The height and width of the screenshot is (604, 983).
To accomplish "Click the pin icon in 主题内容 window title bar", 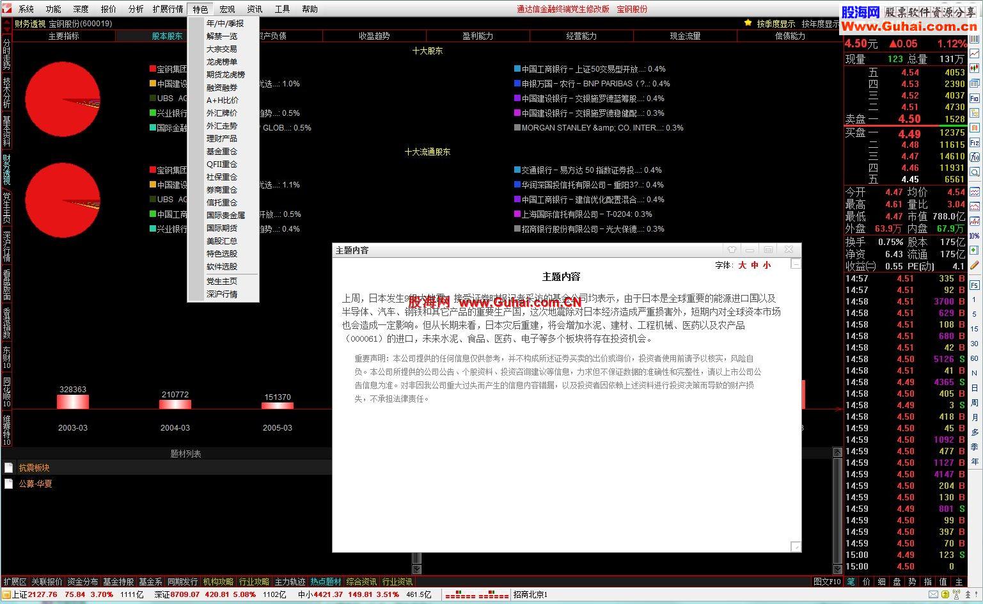I will pos(732,250).
